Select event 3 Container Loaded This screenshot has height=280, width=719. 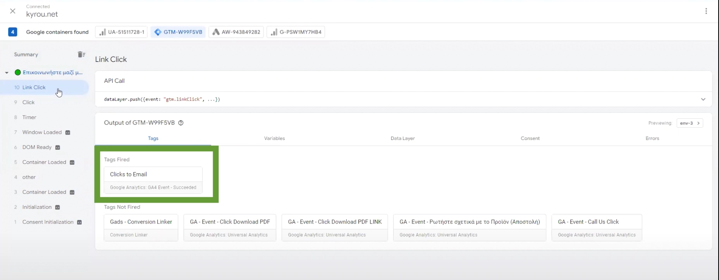click(45, 192)
